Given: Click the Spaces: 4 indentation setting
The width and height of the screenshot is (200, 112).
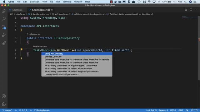Looking at the screenshot, I should pos(163,110).
